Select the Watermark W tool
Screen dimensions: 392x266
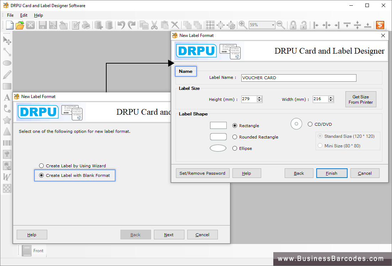(x=7, y=177)
